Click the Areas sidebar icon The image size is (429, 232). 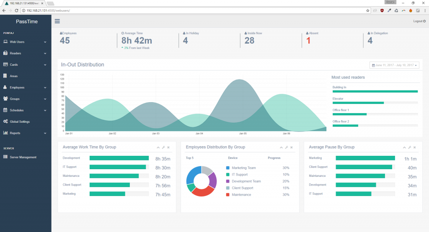click(x=5, y=76)
